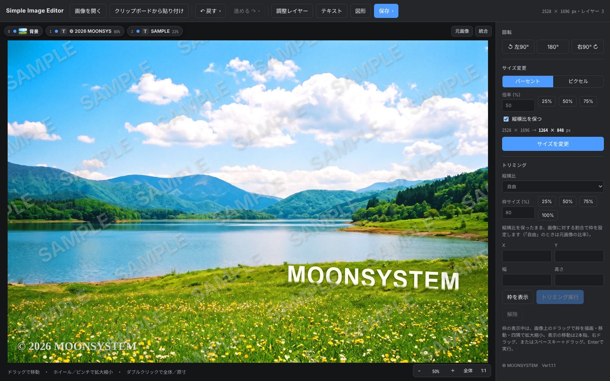
Task: Toggle visibility dot of SAMPLE layer
Action: (138, 31)
